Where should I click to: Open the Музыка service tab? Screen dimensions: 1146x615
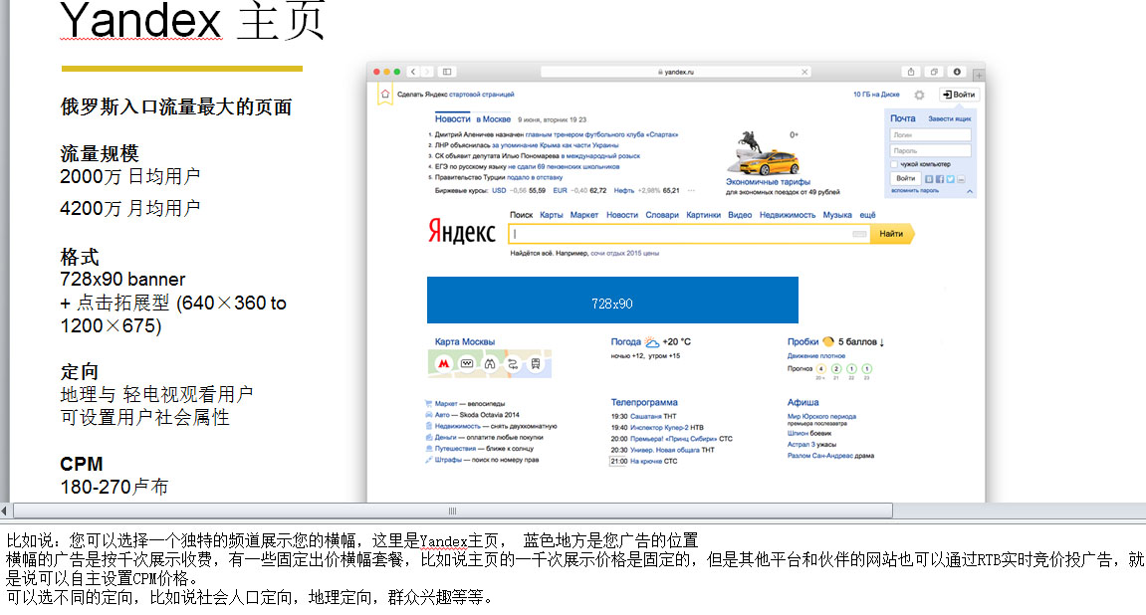(836, 215)
